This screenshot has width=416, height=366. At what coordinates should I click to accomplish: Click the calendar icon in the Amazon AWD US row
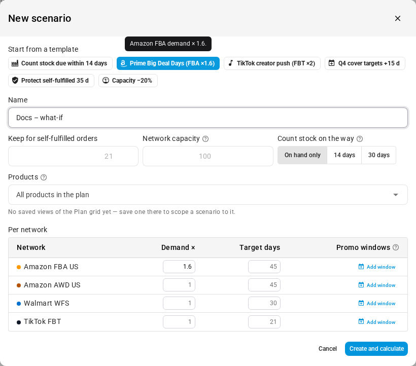coord(361,285)
